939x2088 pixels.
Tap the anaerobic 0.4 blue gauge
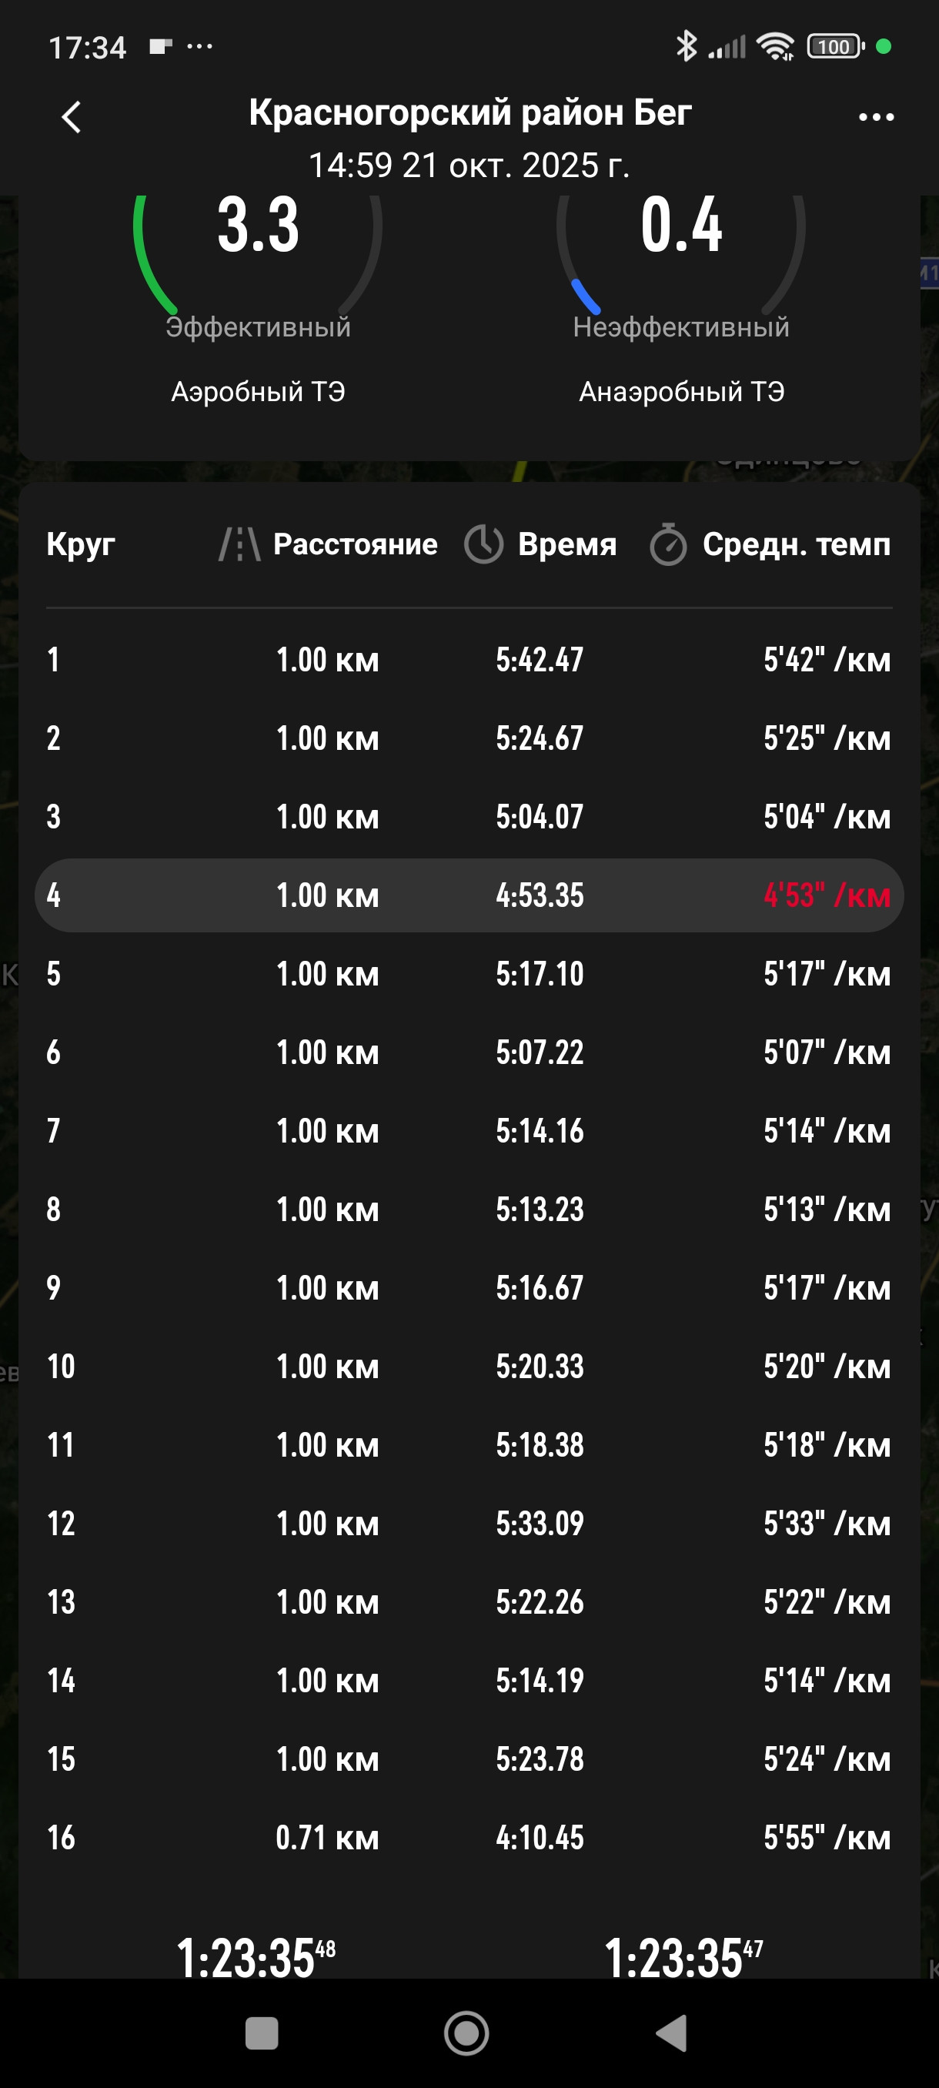click(680, 256)
